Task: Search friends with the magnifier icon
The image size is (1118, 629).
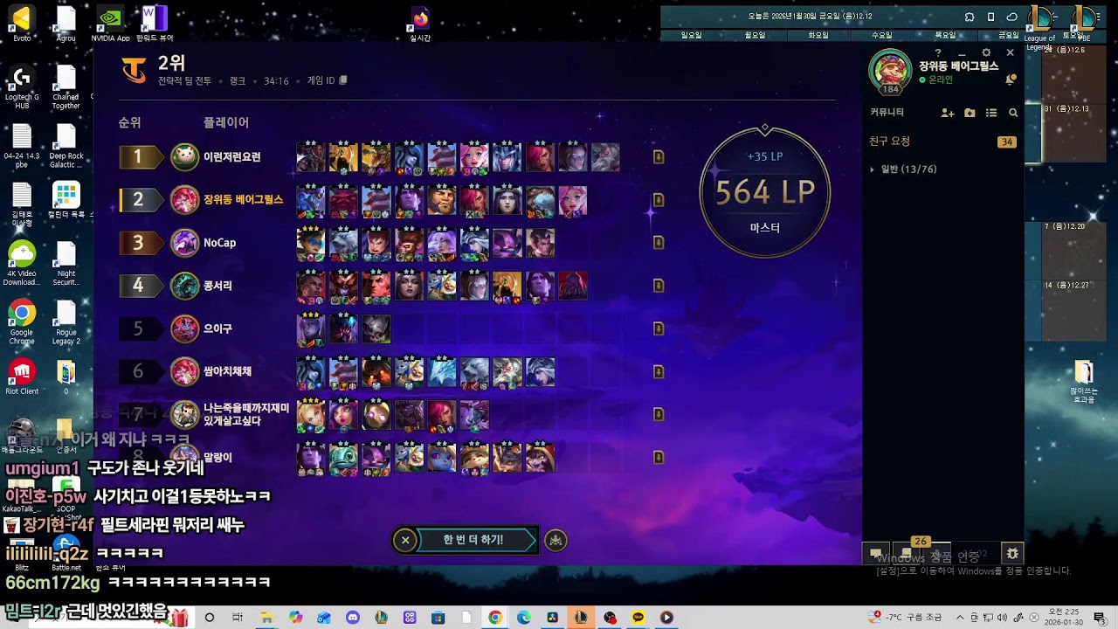Action: 1013,113
